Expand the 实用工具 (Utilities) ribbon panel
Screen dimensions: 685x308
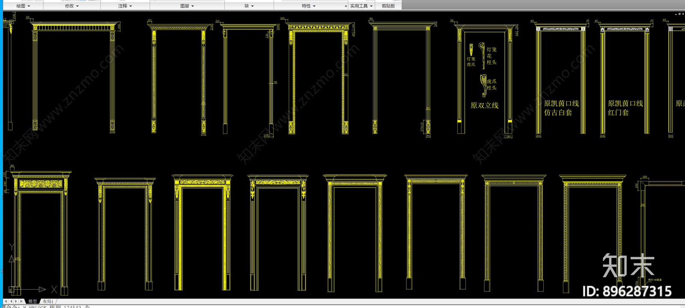click(362, 6)
